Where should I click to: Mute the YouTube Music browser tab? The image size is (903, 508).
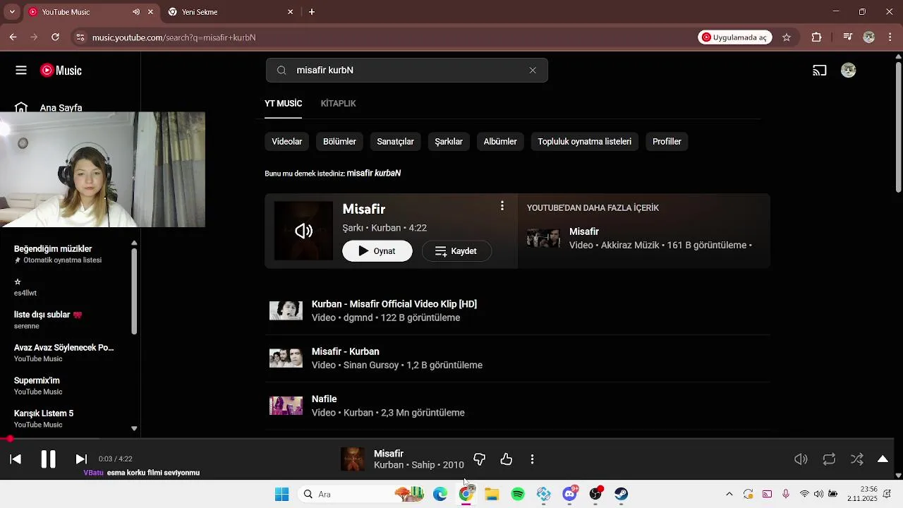coord(136,12)
